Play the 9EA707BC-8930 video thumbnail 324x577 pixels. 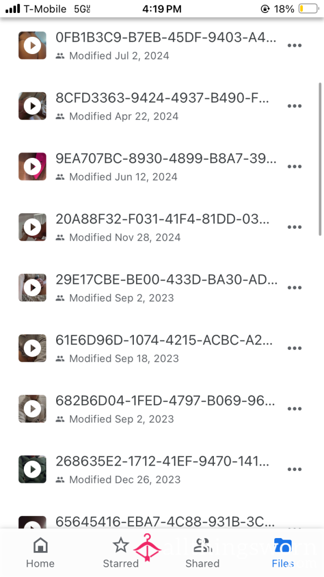[32, 167]
